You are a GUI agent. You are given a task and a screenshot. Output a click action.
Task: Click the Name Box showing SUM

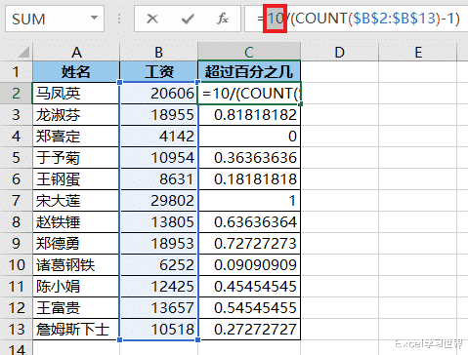tap(55, 19)
